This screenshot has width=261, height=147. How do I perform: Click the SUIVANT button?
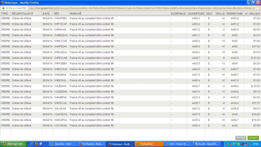point(253,138)
